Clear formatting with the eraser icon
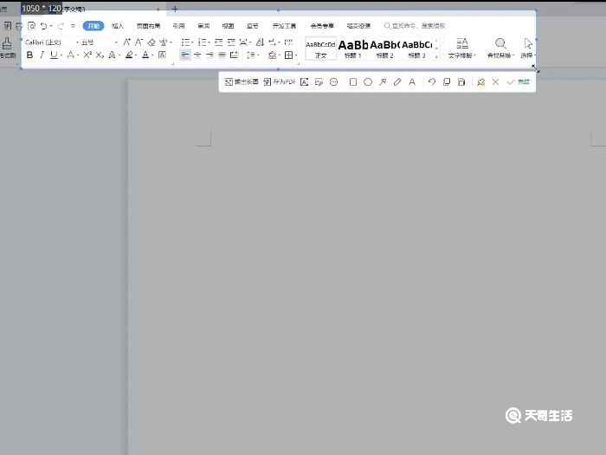This screenshot has width=606, height=455. (x=151, y=42)
